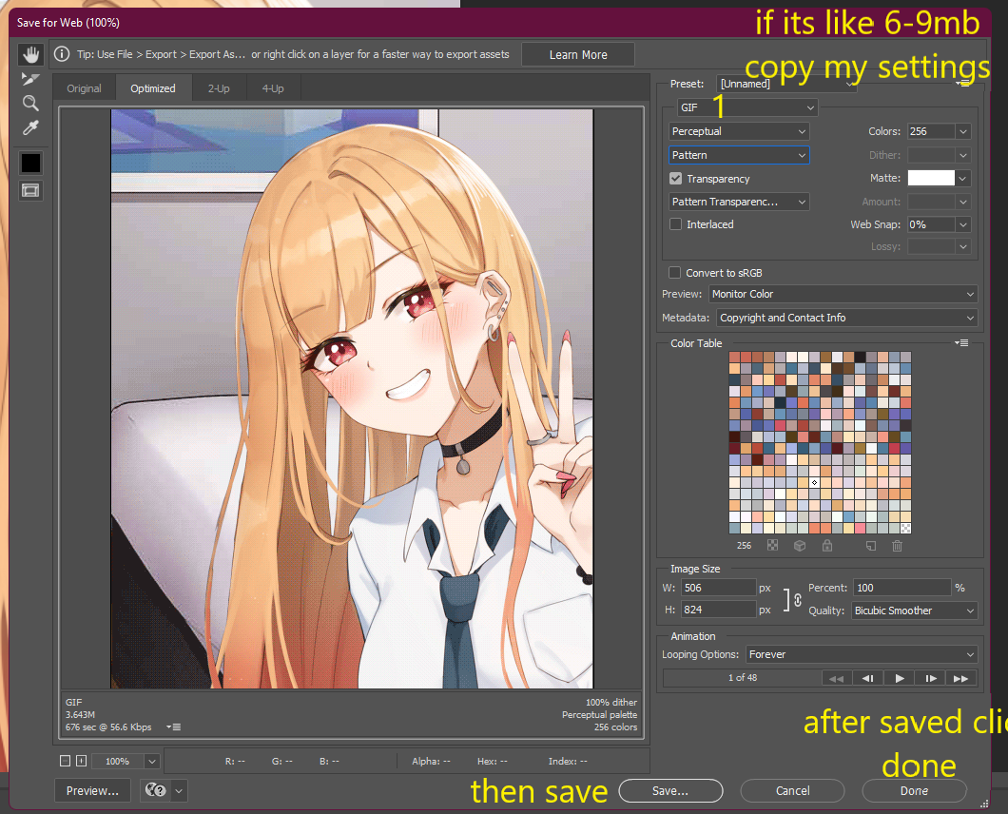Switch to the 4-Up tab
Image resolution: width=1008 pixels, height=814 pixels.
[x=273, y=88]
